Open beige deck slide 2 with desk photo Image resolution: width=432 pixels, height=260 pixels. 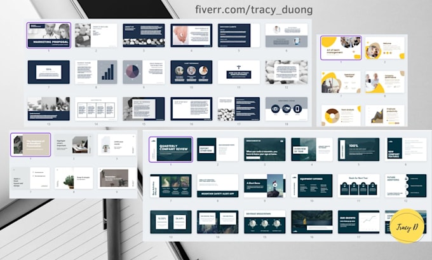point(74,145)
